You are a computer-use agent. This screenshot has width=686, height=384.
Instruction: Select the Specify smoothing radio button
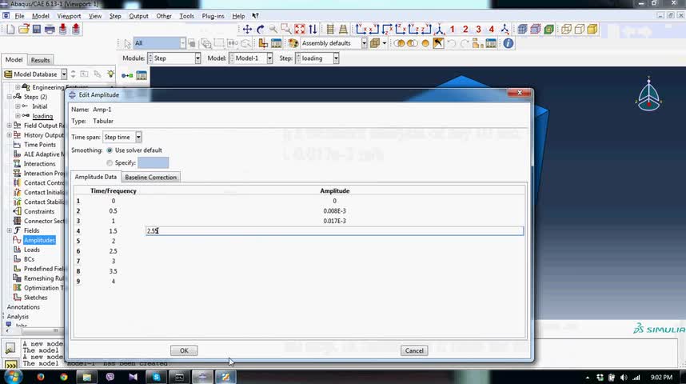tap(110, 163)
